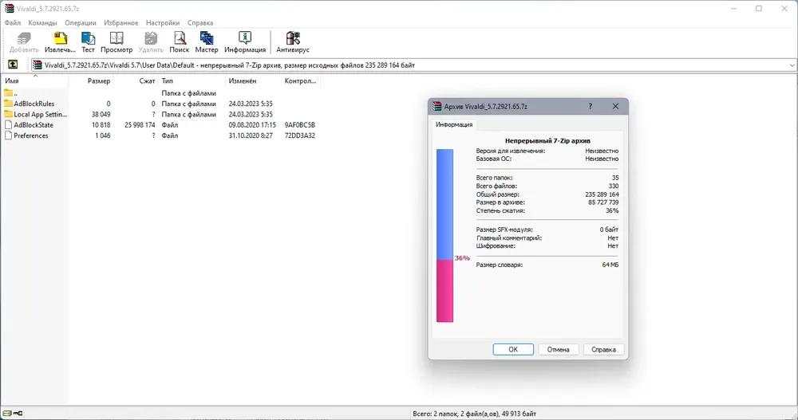798x420 pixels.
Task: Click the Добавить toolbar icon
Action: [24, 42]
